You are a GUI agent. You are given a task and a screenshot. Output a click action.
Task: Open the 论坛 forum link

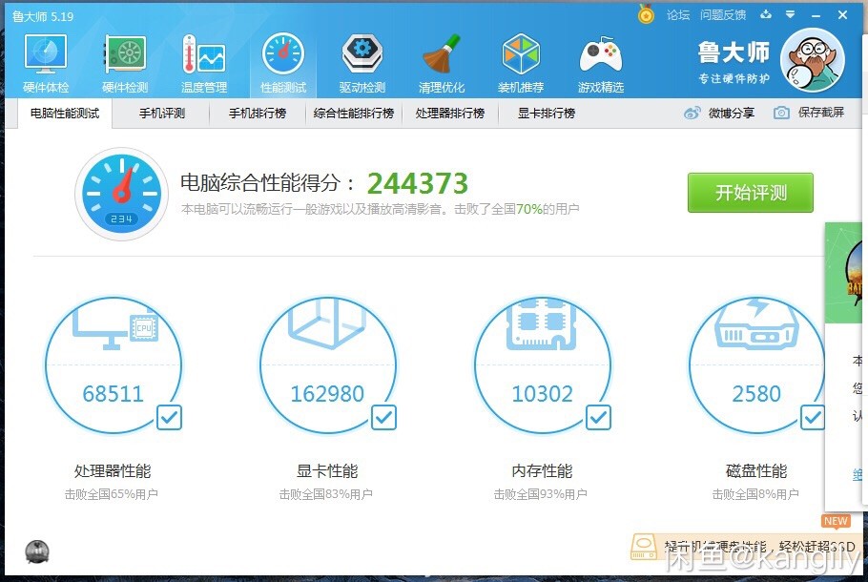[678, 15]
